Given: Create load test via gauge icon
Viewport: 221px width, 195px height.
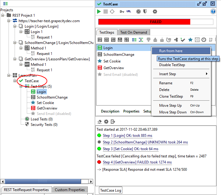Looking at the screenshot, I should pyautogui.click(x=139, y=12).
